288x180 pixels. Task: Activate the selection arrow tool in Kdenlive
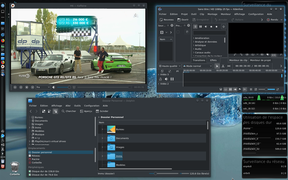pyautogui.click(x=217, y=66)
